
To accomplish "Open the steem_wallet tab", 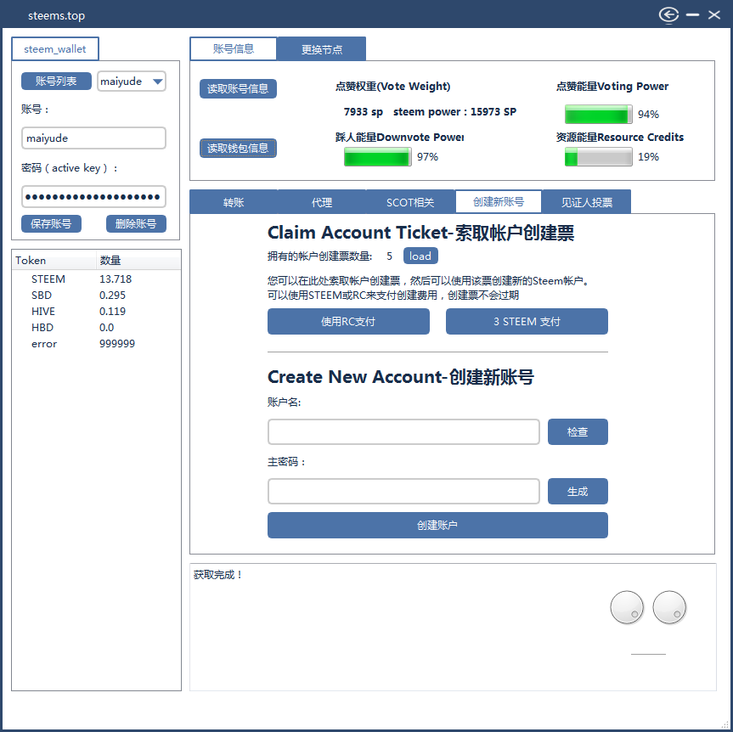I will pyautogui.click(x=55, y=49).
